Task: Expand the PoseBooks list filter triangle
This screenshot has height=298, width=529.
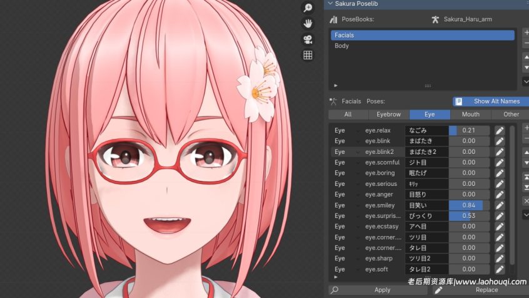Action: pos(336,86)
